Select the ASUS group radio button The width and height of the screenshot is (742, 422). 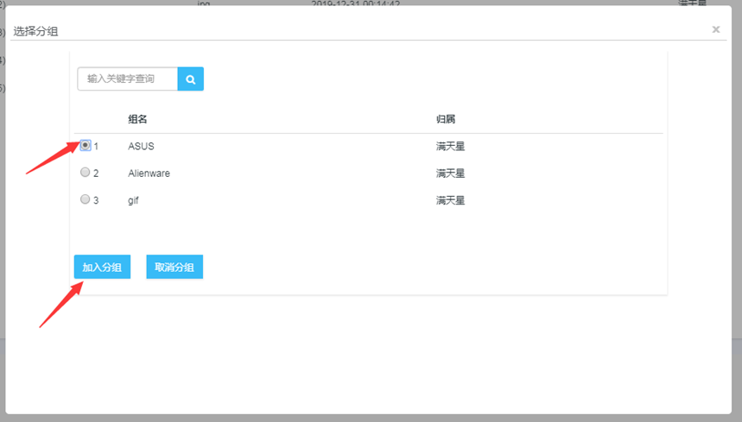[85, 146]
